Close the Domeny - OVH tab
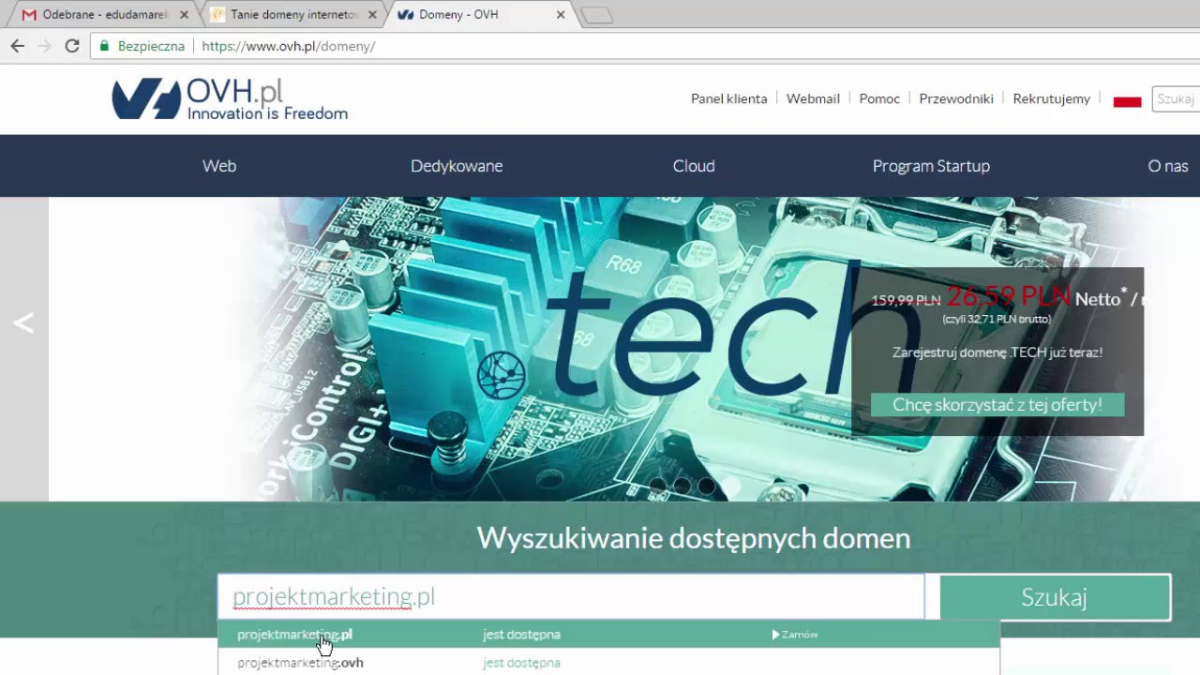The image size is (1200, 675). click(x=561, y=15)
